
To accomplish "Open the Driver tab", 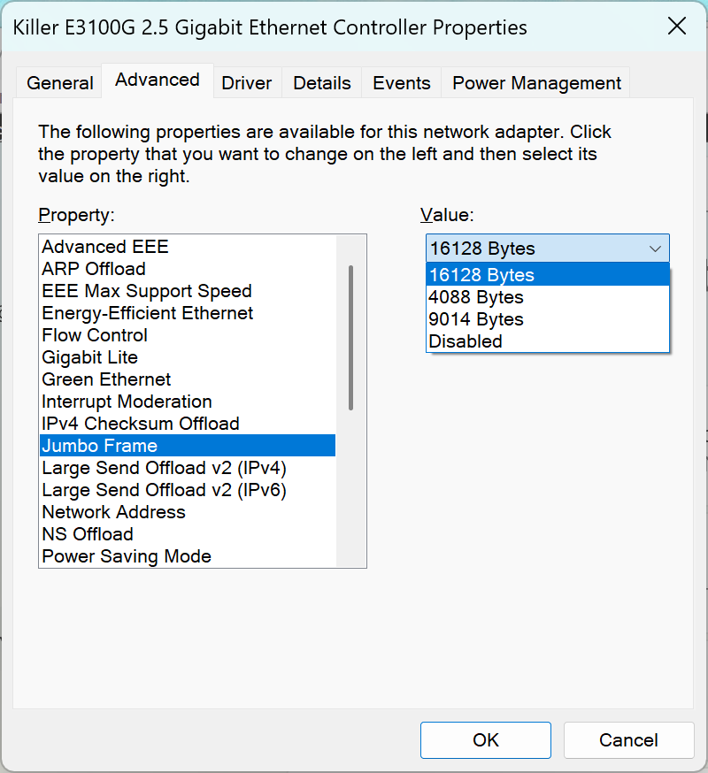I will click(x=247, y=83).
